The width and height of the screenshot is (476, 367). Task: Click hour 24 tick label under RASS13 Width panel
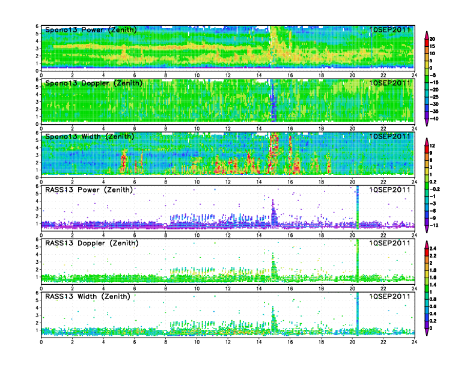(414, 342)
